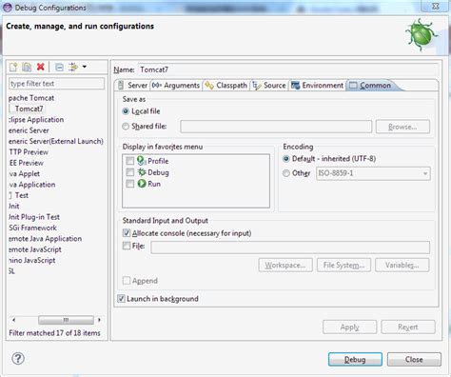Screen dimensions: 451x377
Task: Select Remote JavaScript in tree
Action: 35,249
